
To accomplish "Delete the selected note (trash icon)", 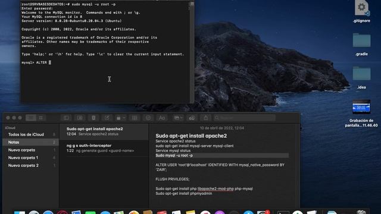I will (x=93, y=118).
